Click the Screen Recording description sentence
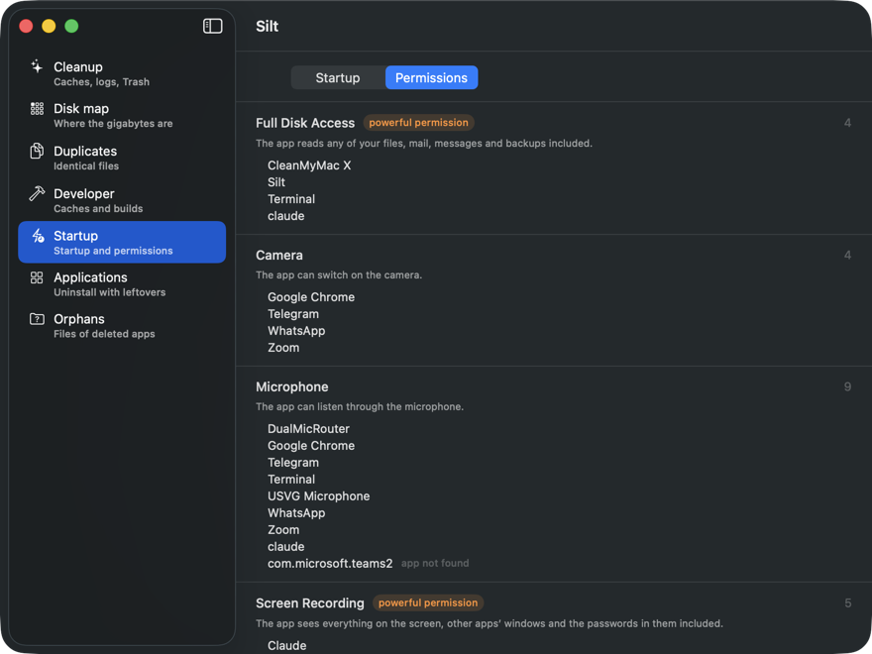This screenshot has height=654, width=872. [x=490, y=624]
